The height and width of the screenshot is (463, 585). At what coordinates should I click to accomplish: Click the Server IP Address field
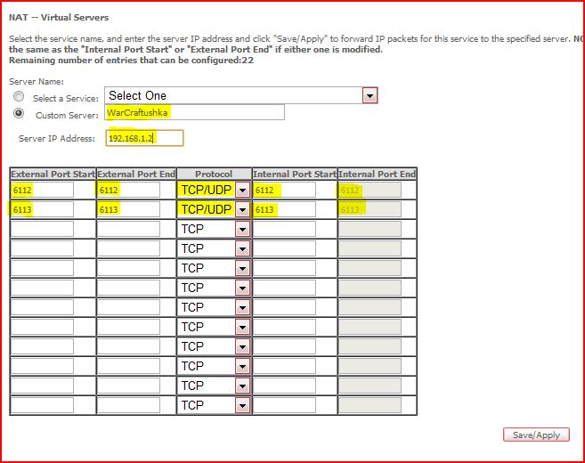145,138
